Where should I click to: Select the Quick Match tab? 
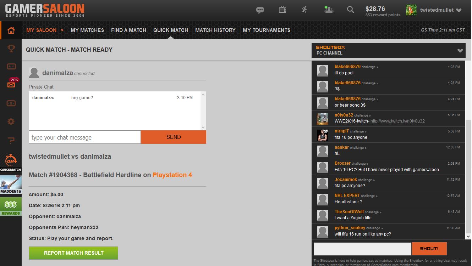[171, 30]
